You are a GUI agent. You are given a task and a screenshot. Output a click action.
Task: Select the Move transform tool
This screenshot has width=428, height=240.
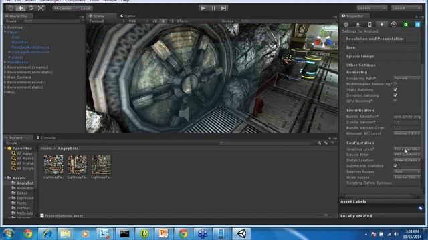21,8
